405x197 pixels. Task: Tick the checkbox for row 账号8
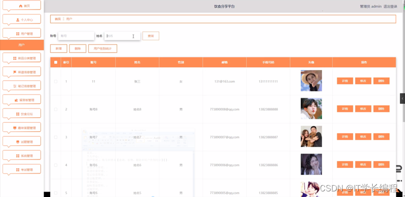coord(56,109)
